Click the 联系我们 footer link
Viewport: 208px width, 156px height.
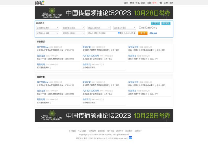pyautogui.click(x=129, y=131)
